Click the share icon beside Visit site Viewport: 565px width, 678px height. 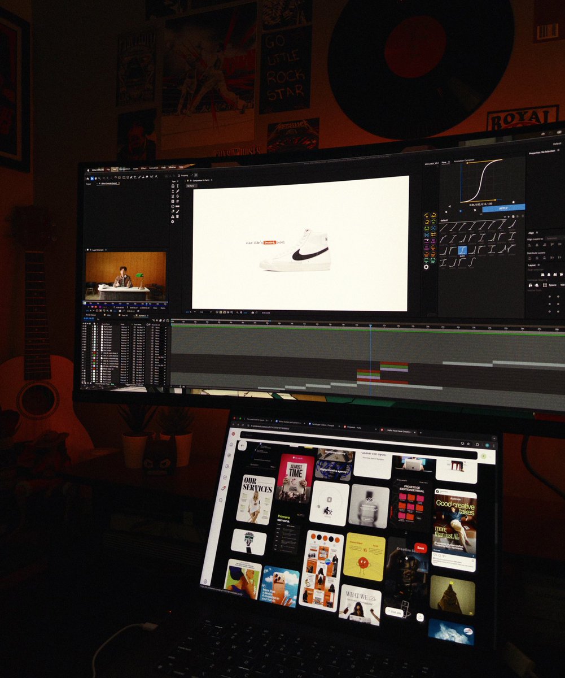pos(420,616)
